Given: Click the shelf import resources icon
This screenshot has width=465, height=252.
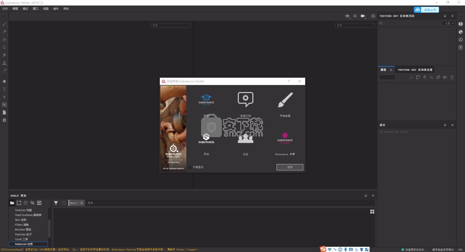Looking at the screenshot, I should coord(39,203).
